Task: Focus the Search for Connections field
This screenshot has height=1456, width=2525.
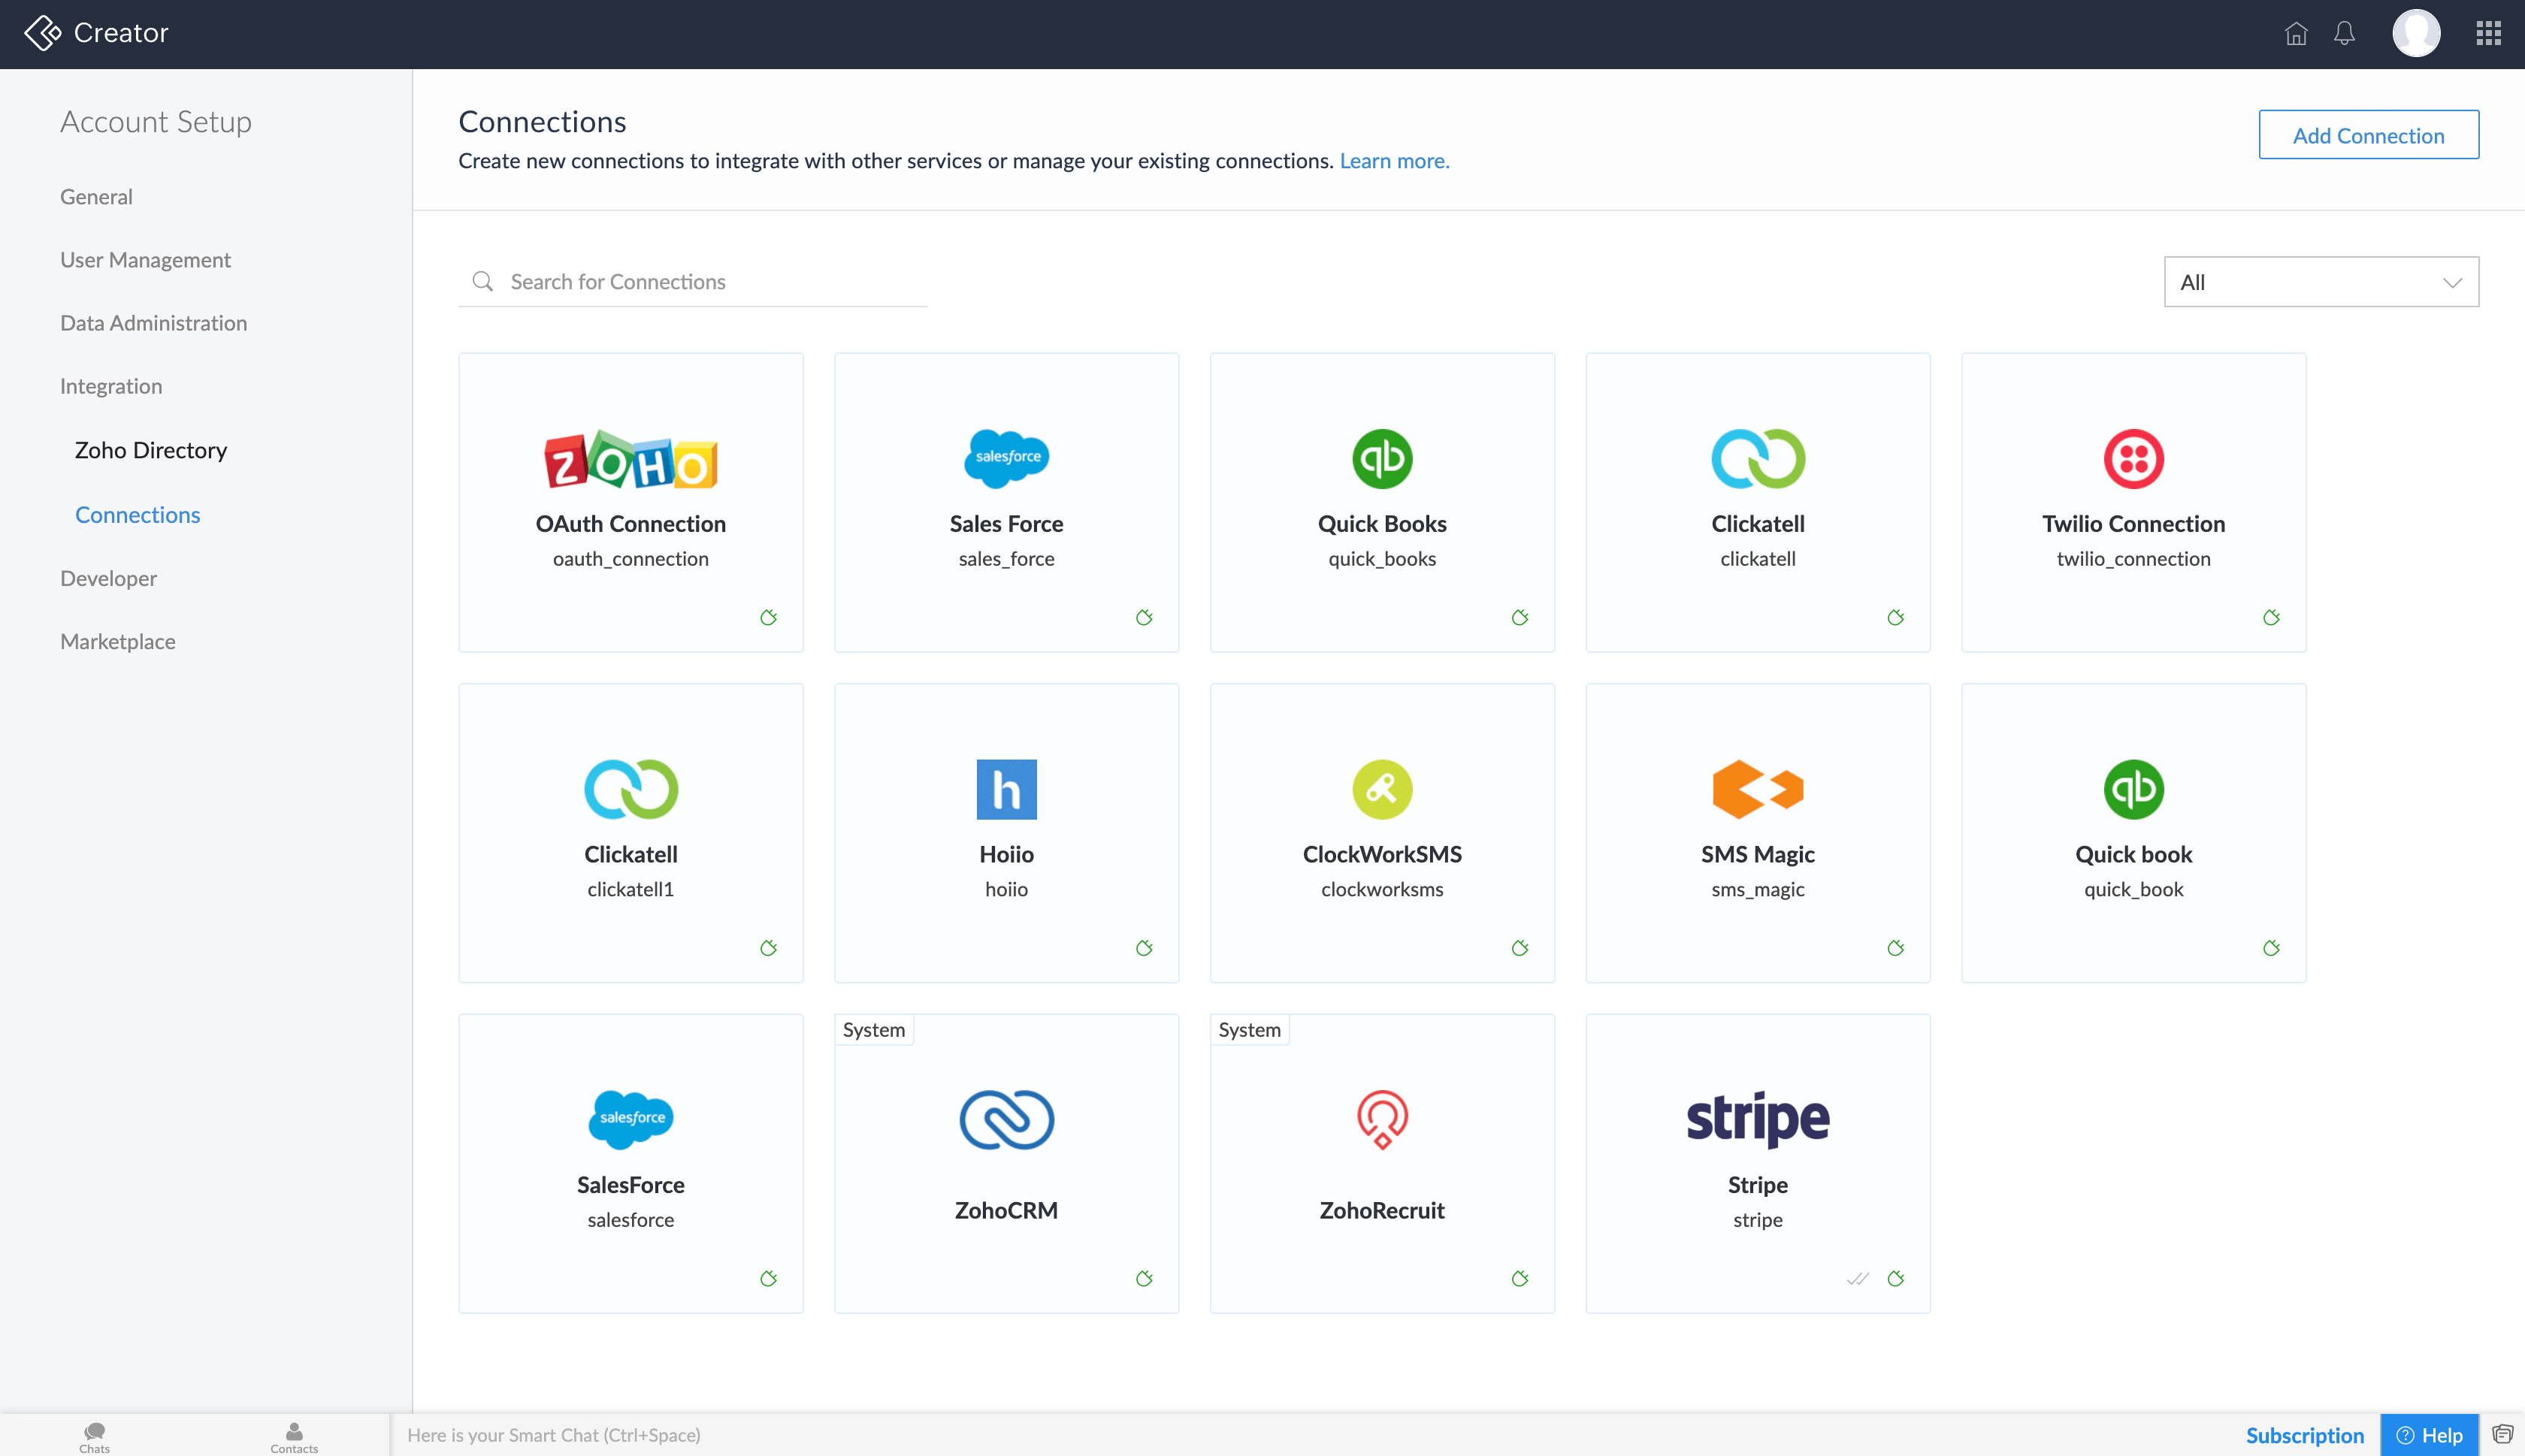Action: (692, 282)
